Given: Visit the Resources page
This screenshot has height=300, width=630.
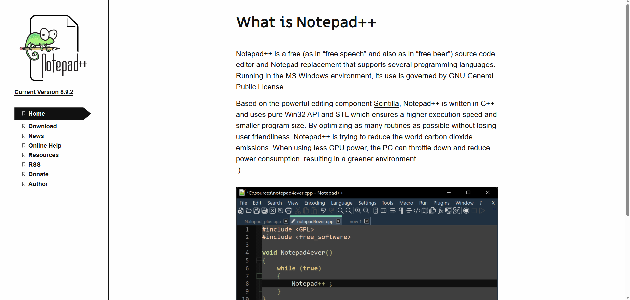Looking at the screenshot, I should 43,155.
